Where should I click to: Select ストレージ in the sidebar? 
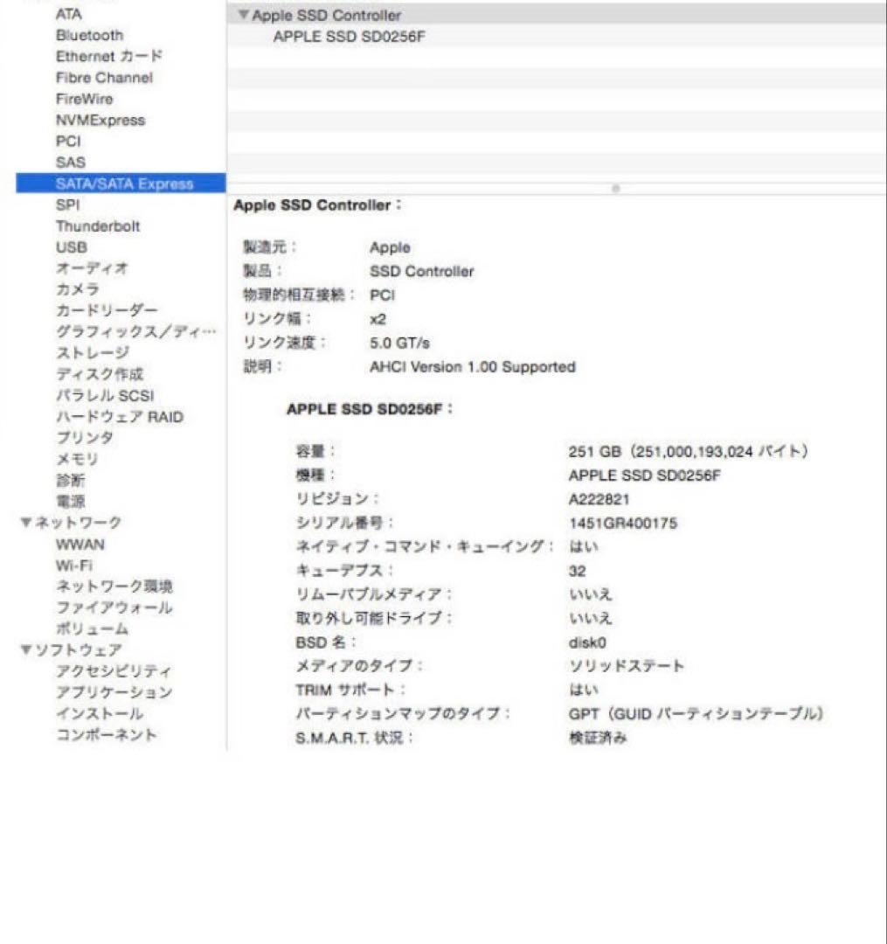[x=93, y=353]
